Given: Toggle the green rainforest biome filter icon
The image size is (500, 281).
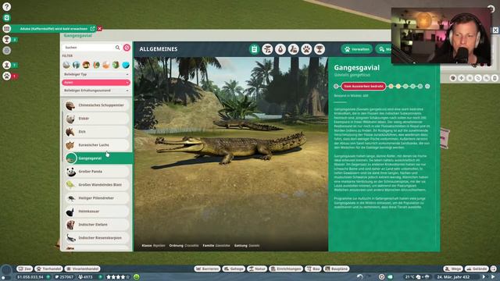Looking at the screenshot, I should pyautogui.click(x=116, y=65).
